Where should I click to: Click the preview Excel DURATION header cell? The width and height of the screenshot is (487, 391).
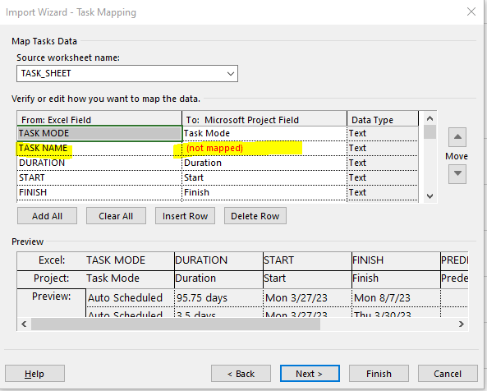(219, 260)
